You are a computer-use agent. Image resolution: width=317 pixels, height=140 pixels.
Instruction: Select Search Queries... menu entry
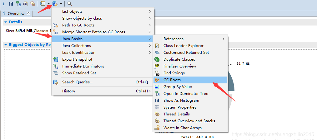[x=77, y=82]
